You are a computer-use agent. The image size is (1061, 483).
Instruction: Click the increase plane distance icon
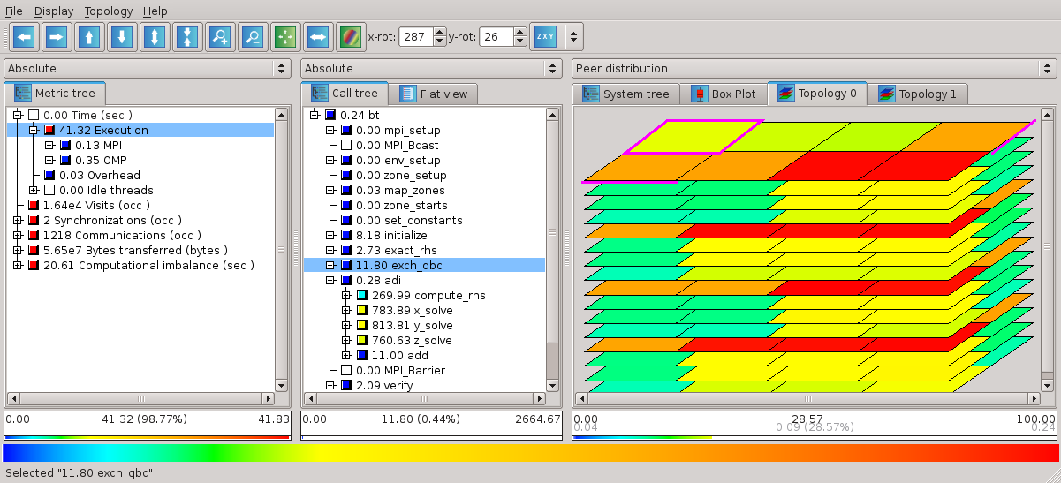[x=154, y=37]
